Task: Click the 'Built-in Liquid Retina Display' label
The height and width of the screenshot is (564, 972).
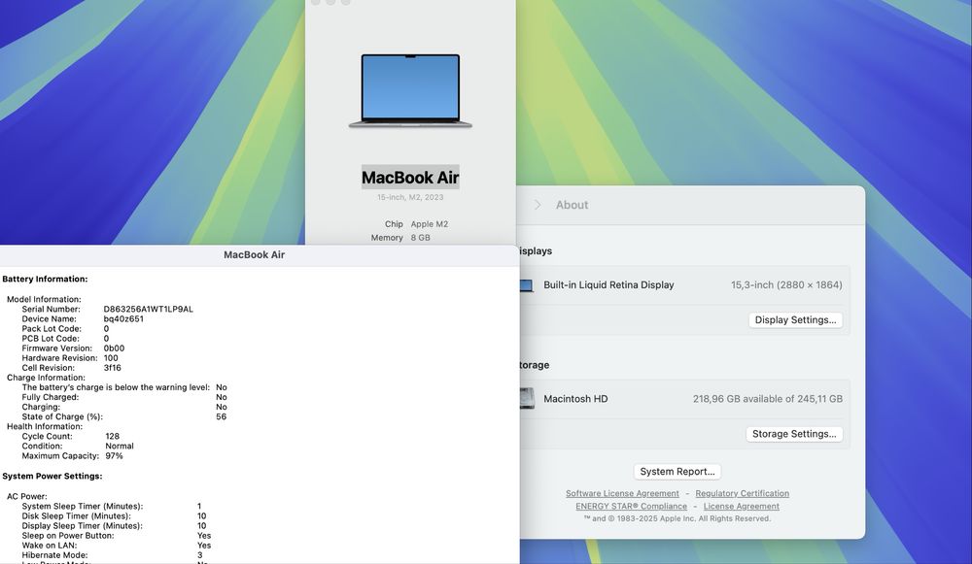Action: coord(608,285)
